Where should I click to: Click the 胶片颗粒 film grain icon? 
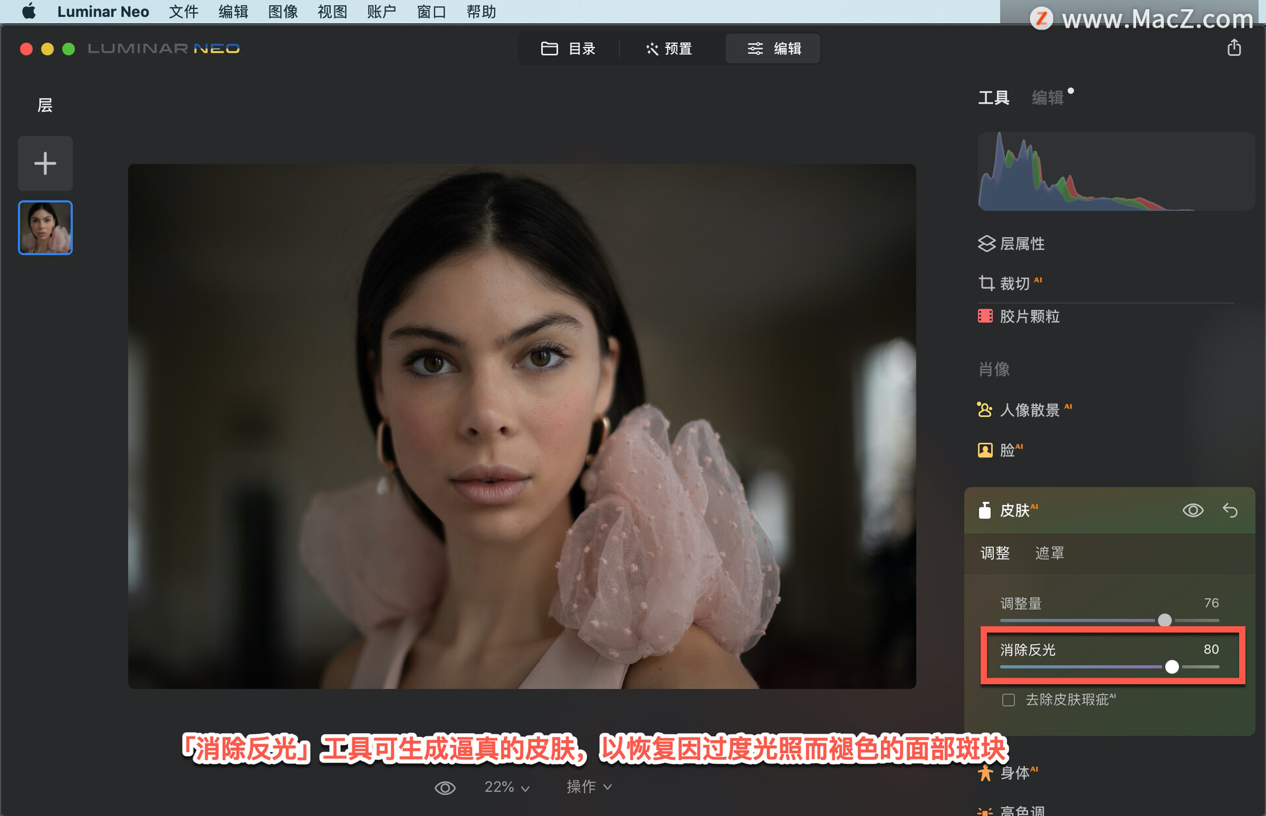pyautogui.click(x=985, y=316)
